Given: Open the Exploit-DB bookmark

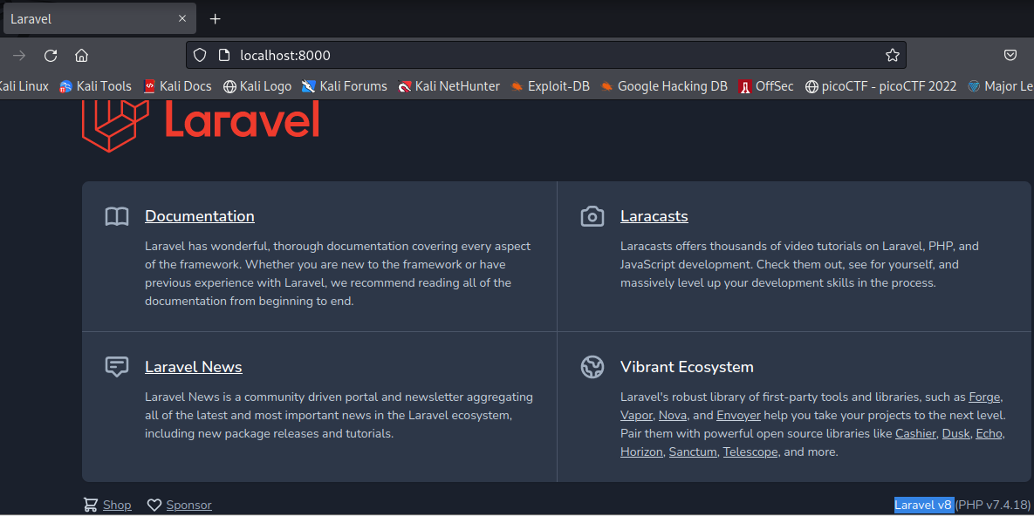Looking at the screenshot, I should (x=550, y=85).
